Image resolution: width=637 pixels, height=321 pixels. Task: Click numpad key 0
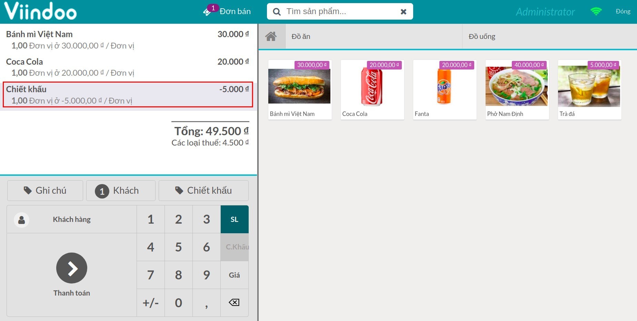pyautogui.click(x=179, y=303)
